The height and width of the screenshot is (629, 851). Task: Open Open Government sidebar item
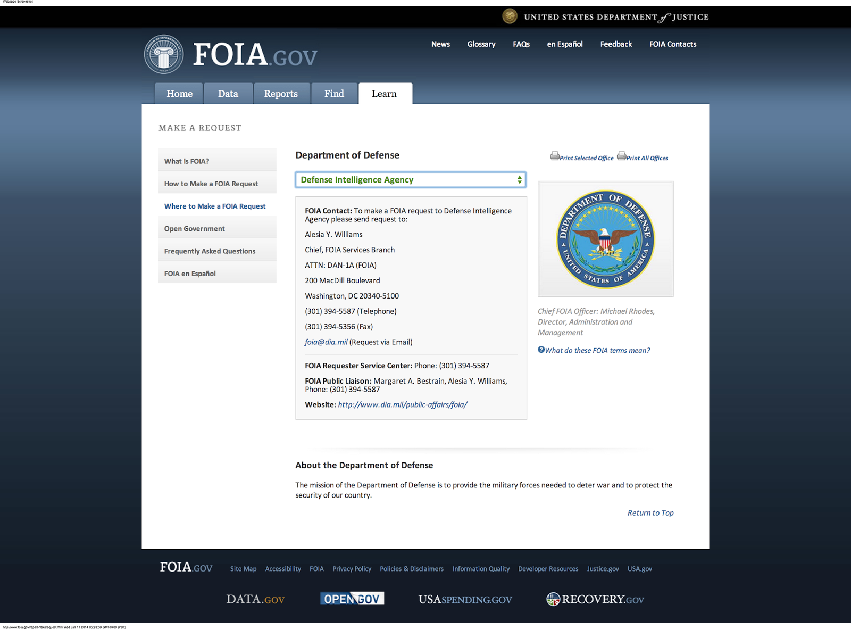[218, 228]
